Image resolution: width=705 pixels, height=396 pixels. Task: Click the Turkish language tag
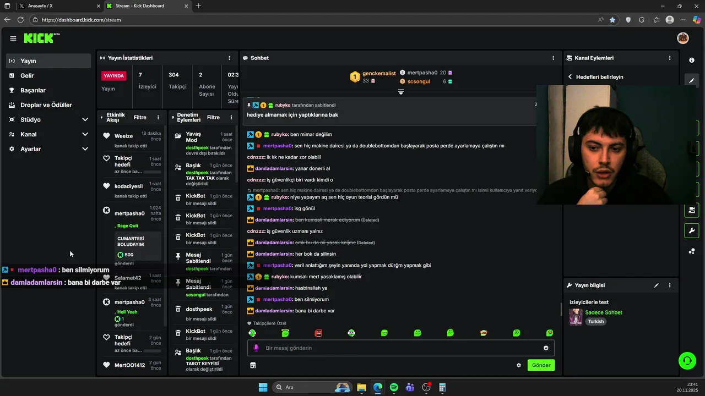595,322
